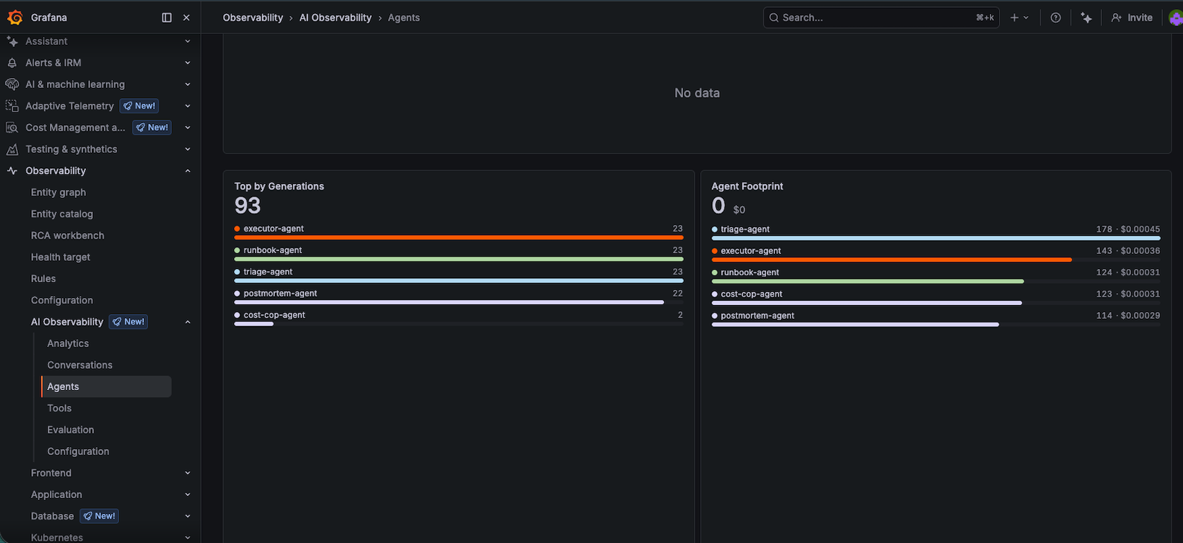1183x543 pixels.
Task: Collapse the AI Observability chevron
Action: click(188, 322)
